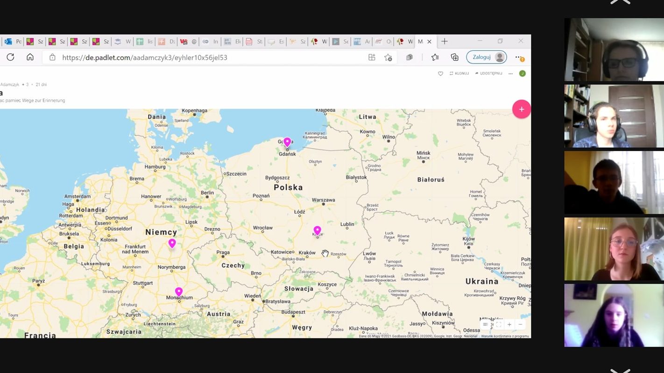Toggle fullscreen map view
This screenshot has height=373, width=664.
[498, 325]
